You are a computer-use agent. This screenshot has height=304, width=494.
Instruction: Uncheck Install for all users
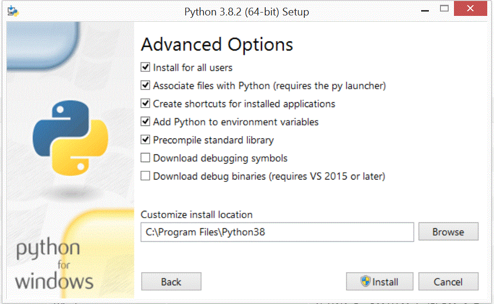coord(145,67)
